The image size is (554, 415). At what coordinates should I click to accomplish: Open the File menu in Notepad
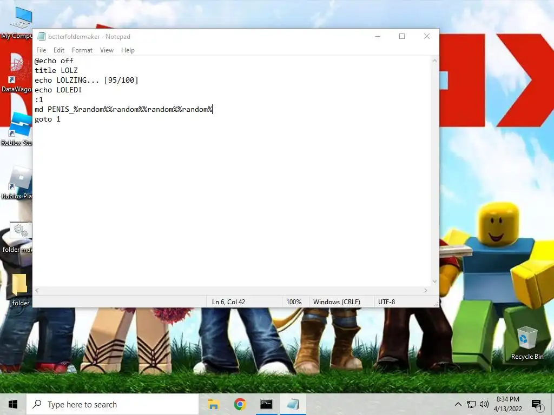point(41,50)
